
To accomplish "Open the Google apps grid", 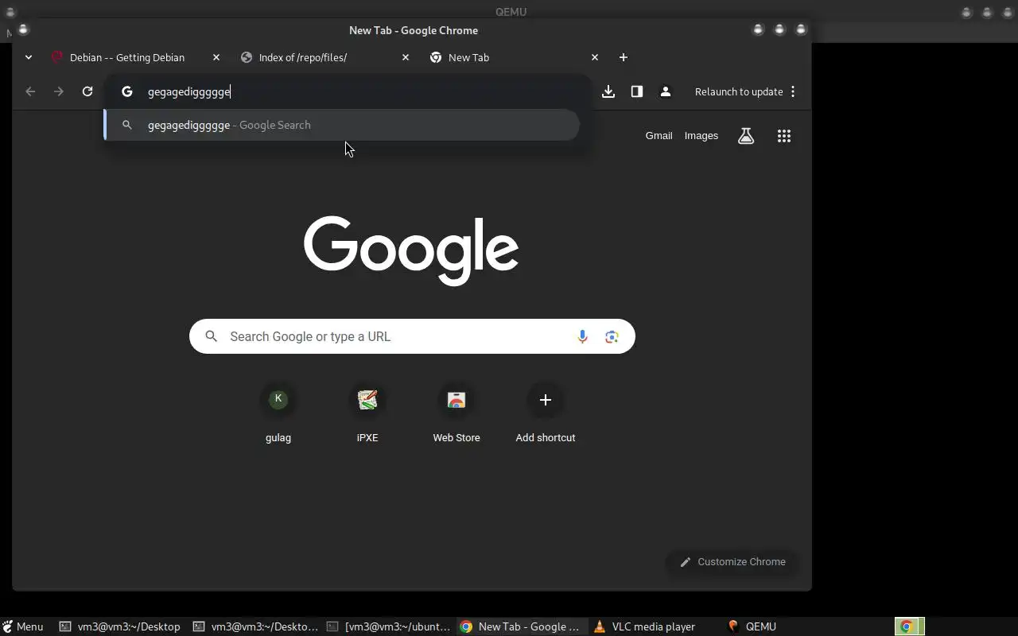I will 784,136.
